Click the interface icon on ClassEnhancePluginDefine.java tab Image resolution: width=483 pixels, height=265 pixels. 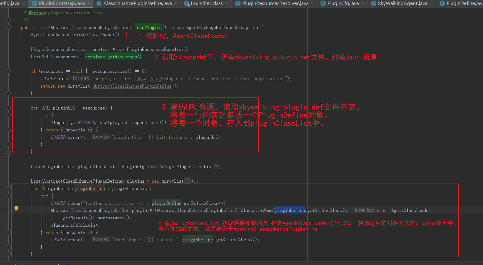pos(99,4)
